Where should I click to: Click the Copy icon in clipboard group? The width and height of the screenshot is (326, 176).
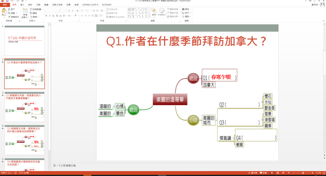click(9, 13)
